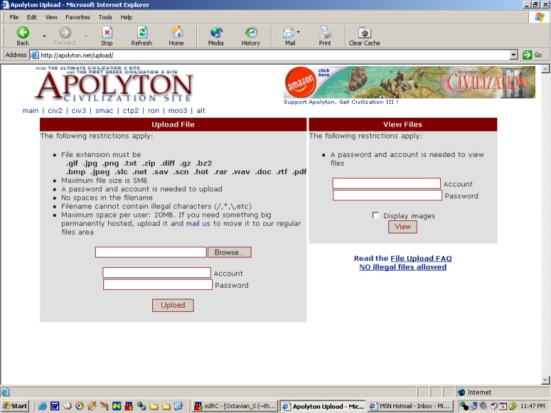Click the Browse... file button
551x413 pixels.
coord(229,253)
